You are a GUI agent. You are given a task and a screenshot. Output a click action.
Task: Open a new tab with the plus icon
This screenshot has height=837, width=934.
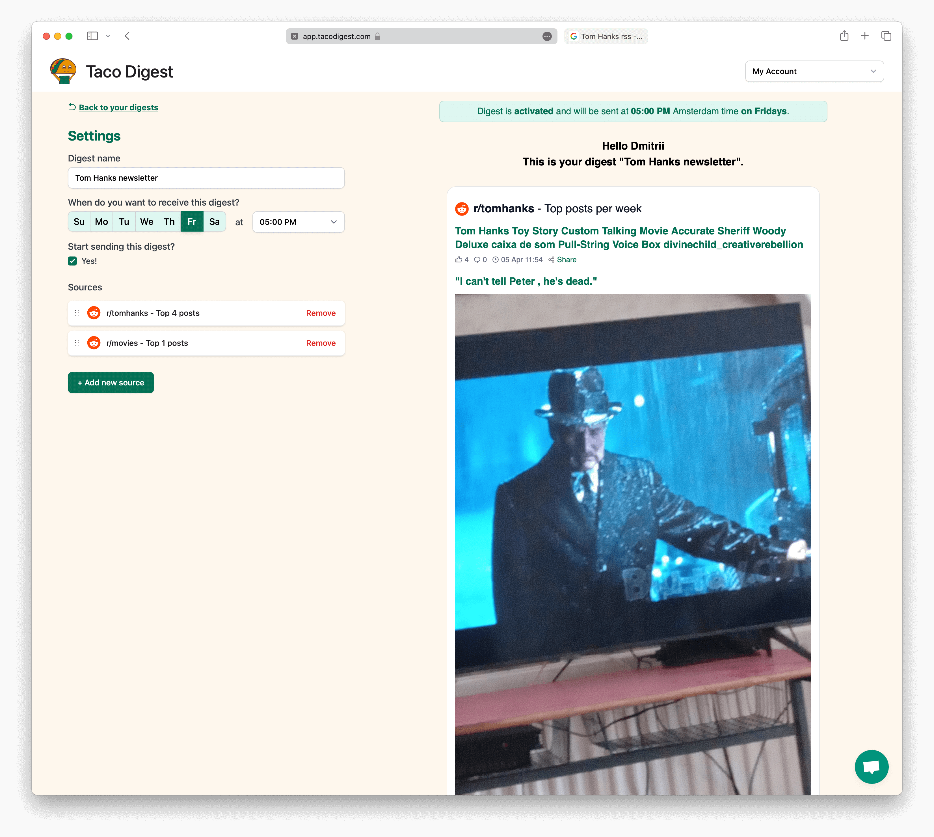click(864, 36)
